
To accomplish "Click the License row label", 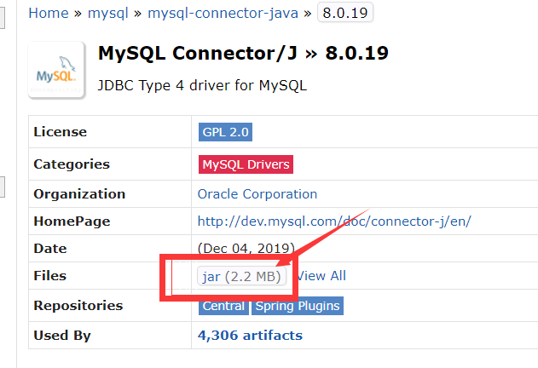I will pos(61,132).
